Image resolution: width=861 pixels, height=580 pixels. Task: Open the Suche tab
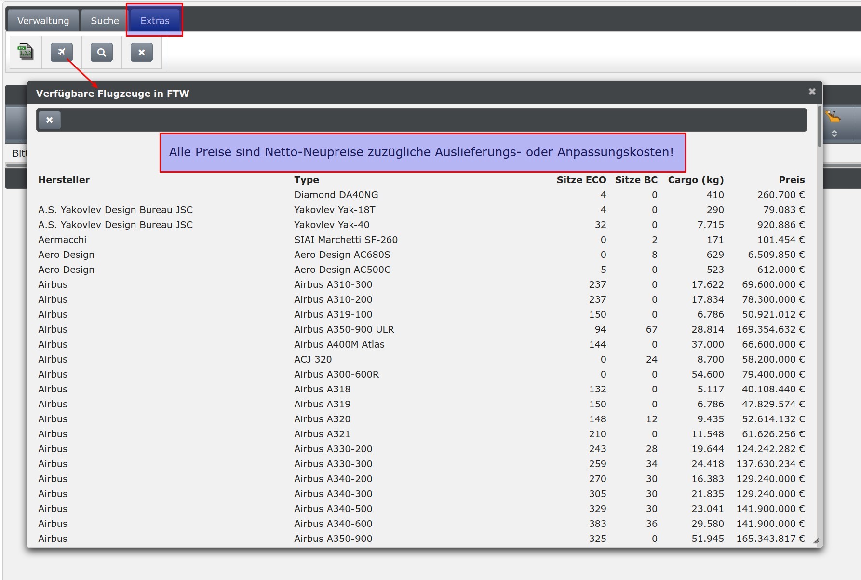click(105, 21)
